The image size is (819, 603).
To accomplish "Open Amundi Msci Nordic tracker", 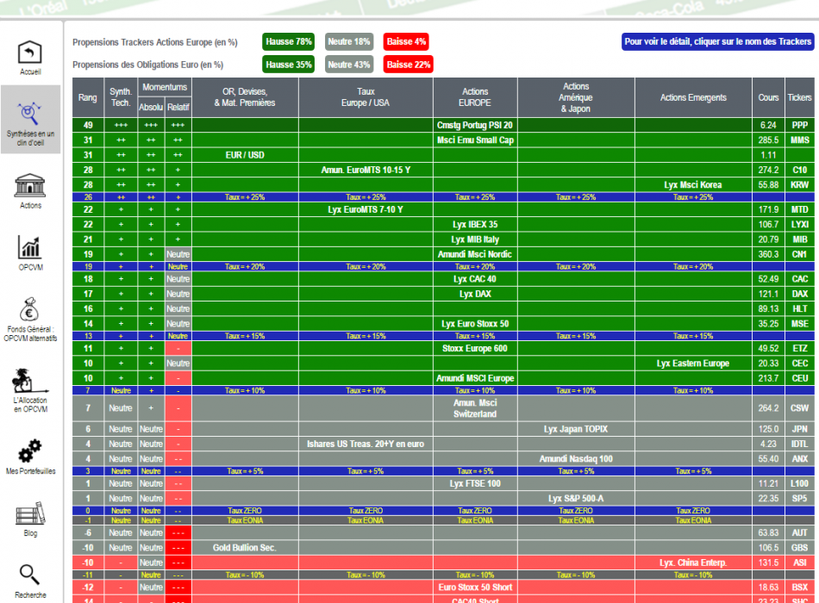I will pos(475,254).
